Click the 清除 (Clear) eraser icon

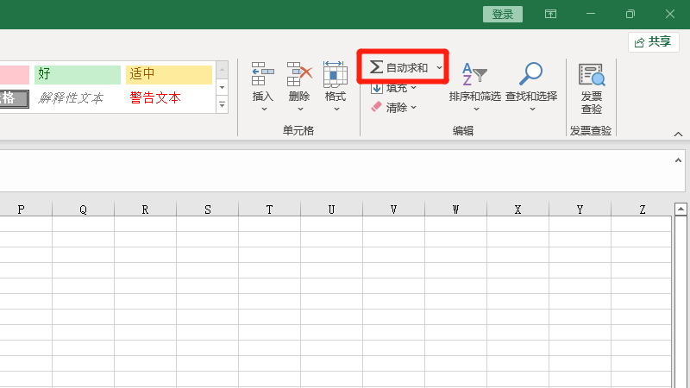tap(376, 108)
